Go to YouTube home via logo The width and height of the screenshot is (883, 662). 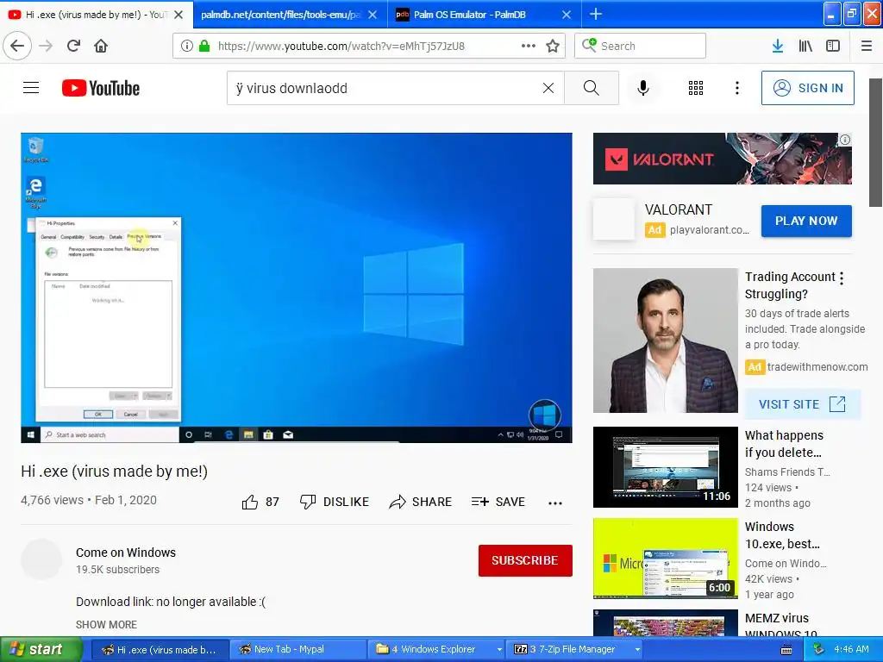(x=101, y=88)
